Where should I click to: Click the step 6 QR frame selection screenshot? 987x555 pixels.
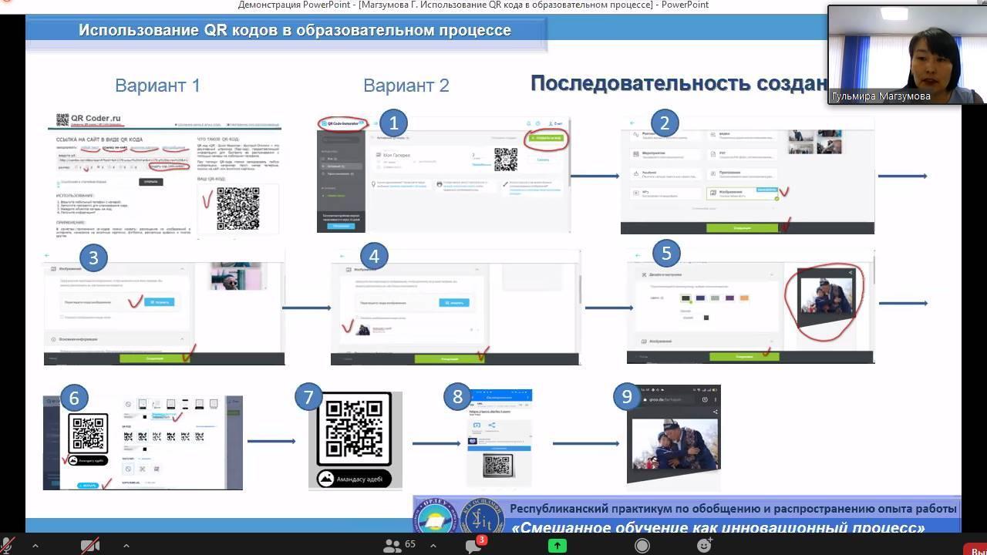coord(143,442)
